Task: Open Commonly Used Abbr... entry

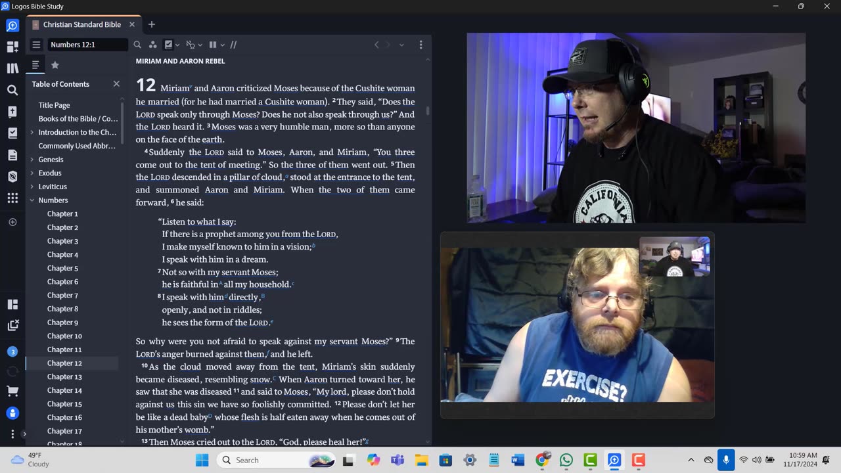Action: coord(78,146)
